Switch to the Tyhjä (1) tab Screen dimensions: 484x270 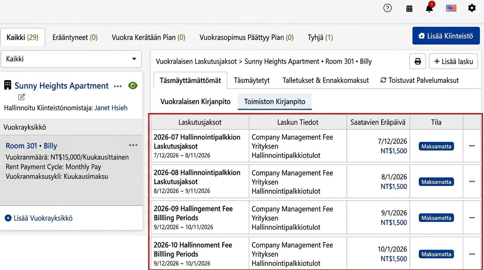coord(320,37)
